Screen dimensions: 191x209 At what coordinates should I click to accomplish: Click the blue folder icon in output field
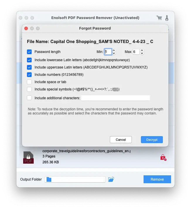49,179
